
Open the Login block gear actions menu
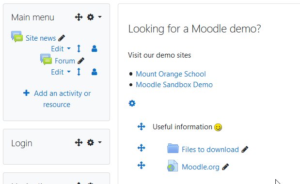[x=94, y=142]
